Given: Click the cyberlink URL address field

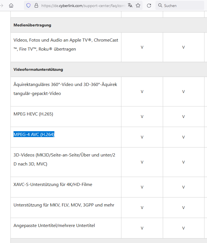Looking at the screenshot, I should point(83,6).
